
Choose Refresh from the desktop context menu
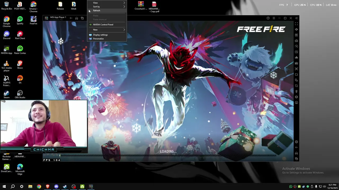(x=107, y=11)
